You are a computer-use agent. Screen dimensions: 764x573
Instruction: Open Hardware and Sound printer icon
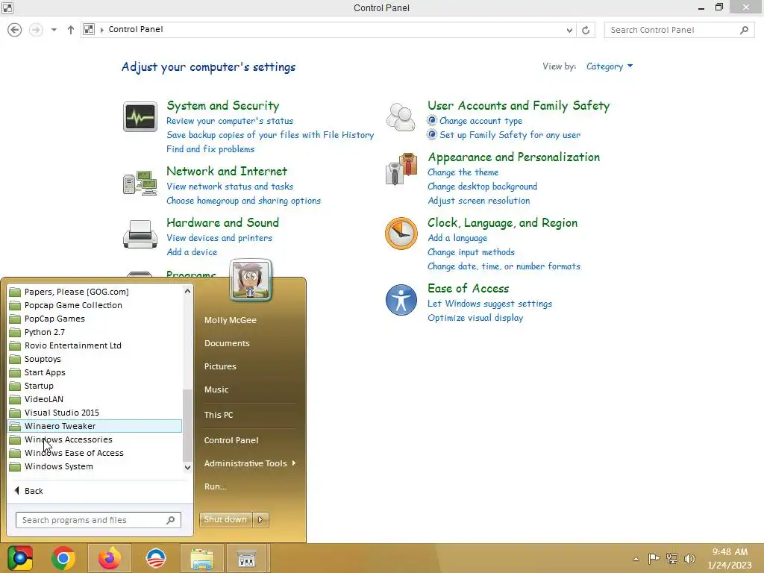pyautogui.click(x=140, y=234)
